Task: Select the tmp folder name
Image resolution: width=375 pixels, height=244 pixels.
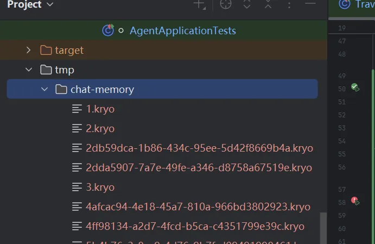Action: tap(65, 70)
